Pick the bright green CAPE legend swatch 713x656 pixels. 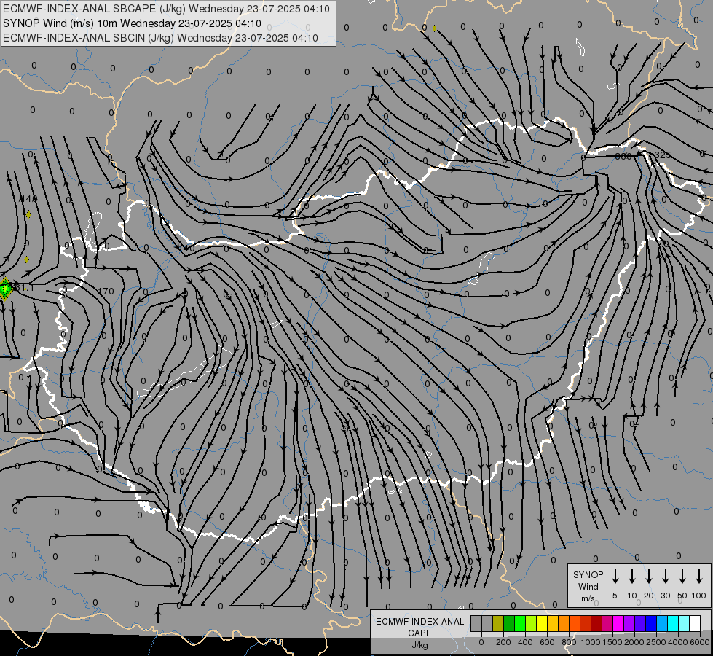coord(520,623)
